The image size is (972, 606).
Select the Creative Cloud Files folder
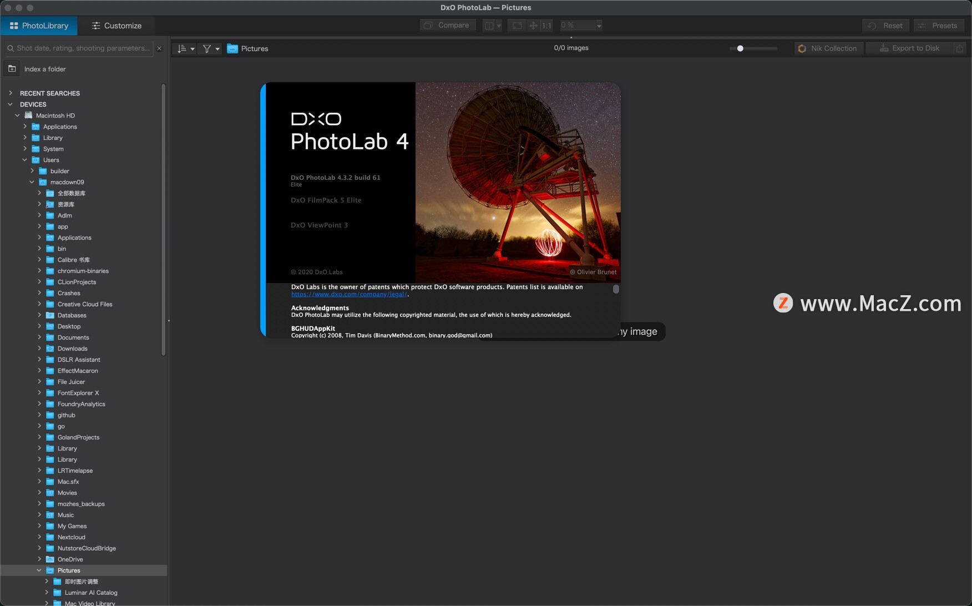[x=84, y=304]
